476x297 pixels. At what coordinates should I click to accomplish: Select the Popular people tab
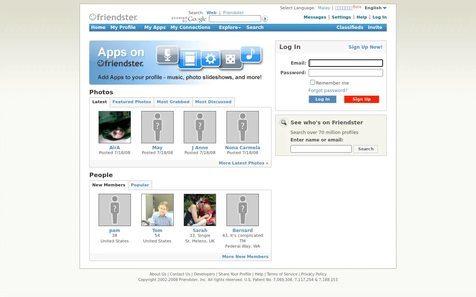tap(140, 185)
